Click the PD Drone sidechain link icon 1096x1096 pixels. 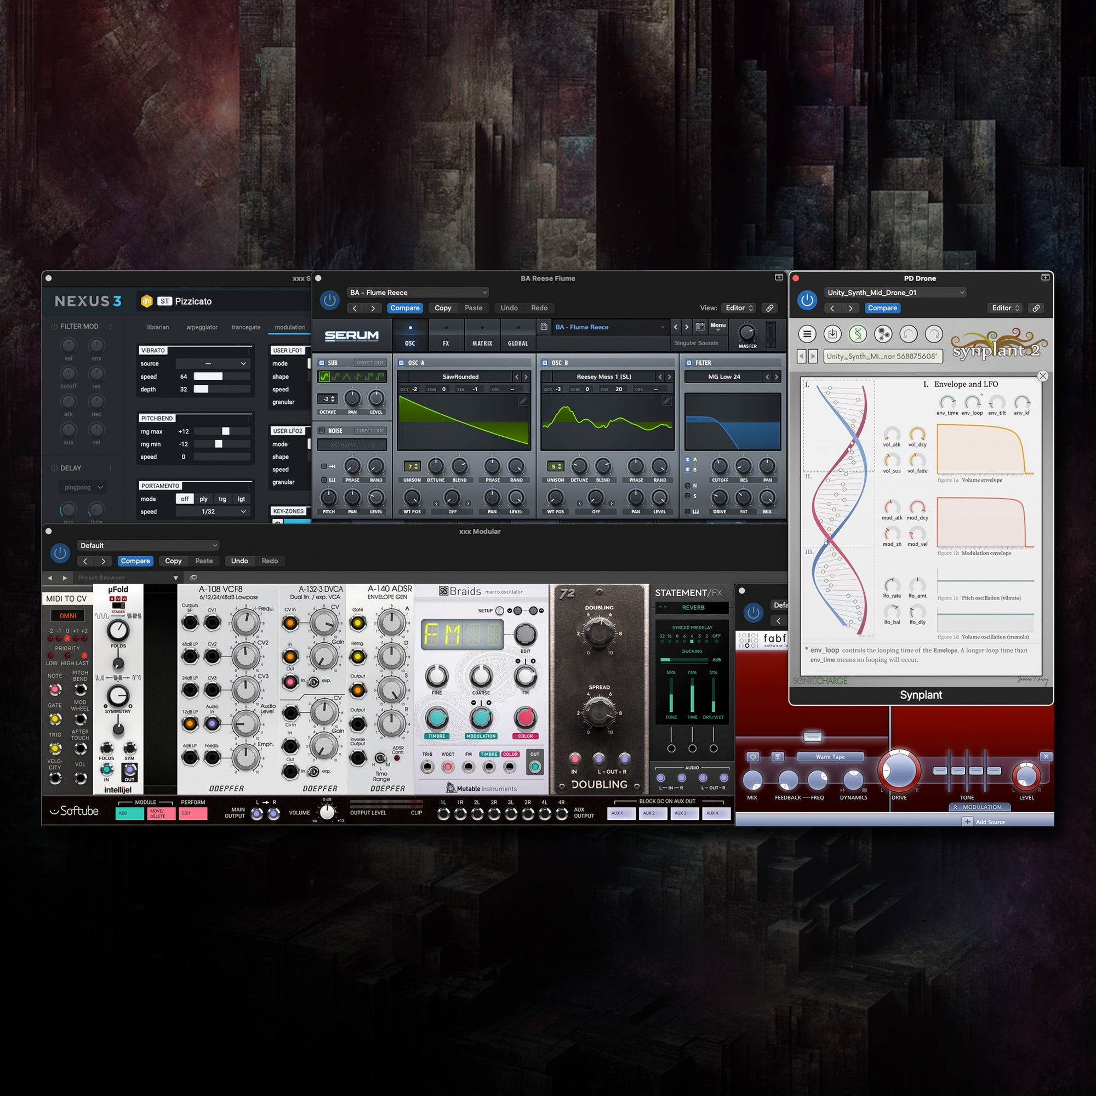click(x=1036, y=308)
